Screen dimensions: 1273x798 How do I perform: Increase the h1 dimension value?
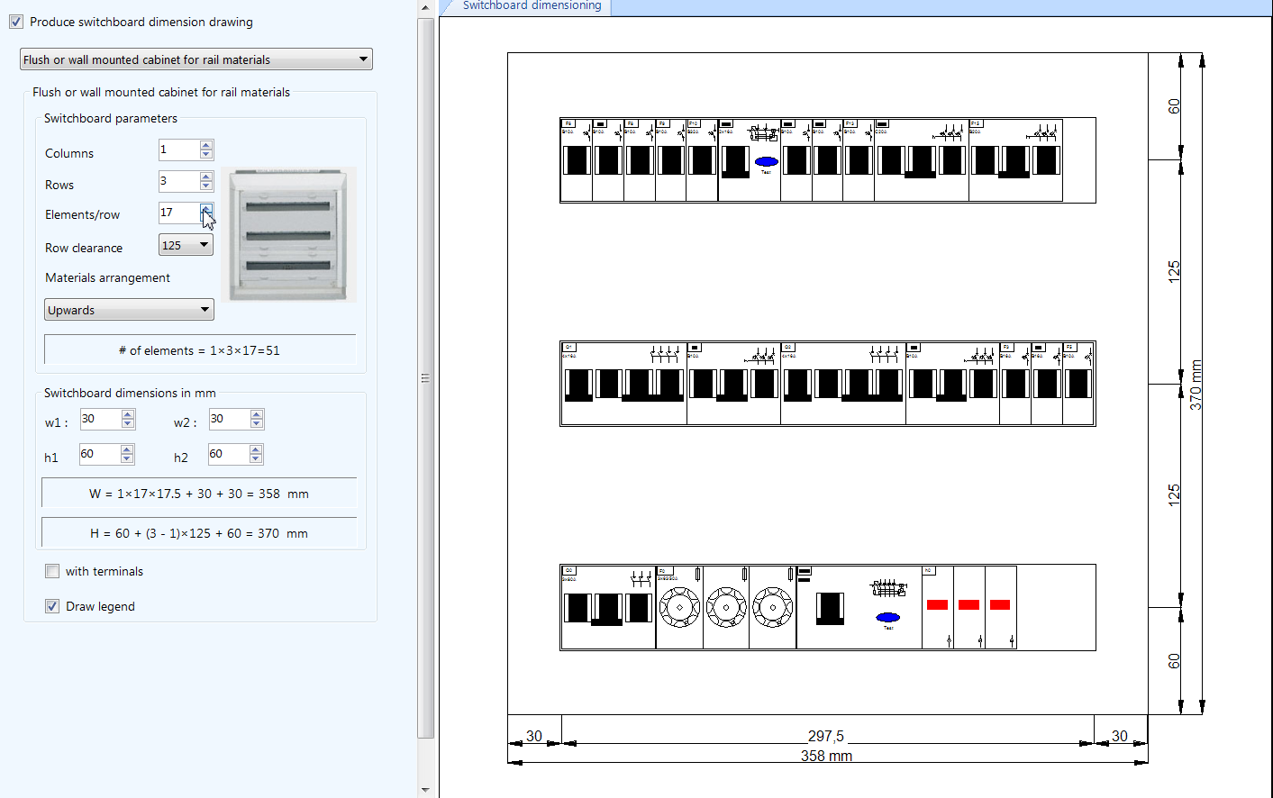pyautogui.click(x=127, y=449)
